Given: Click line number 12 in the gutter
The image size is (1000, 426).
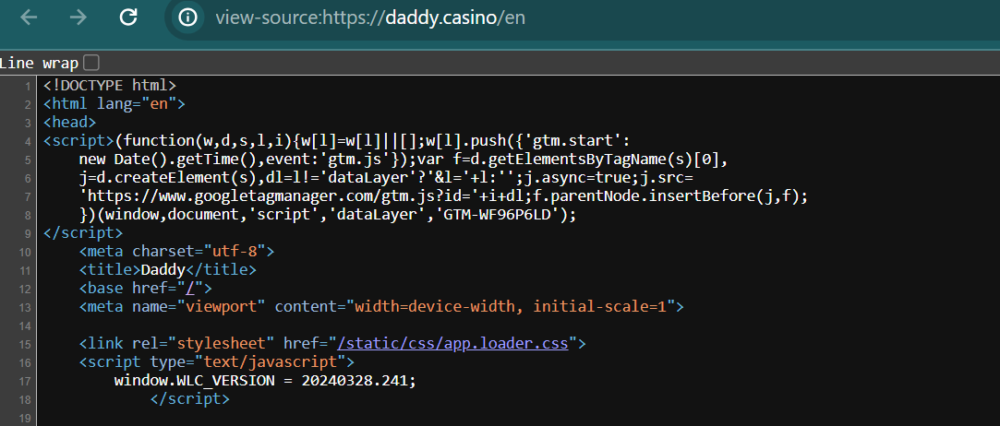Looking at the screenshot, I should [25, 290].
